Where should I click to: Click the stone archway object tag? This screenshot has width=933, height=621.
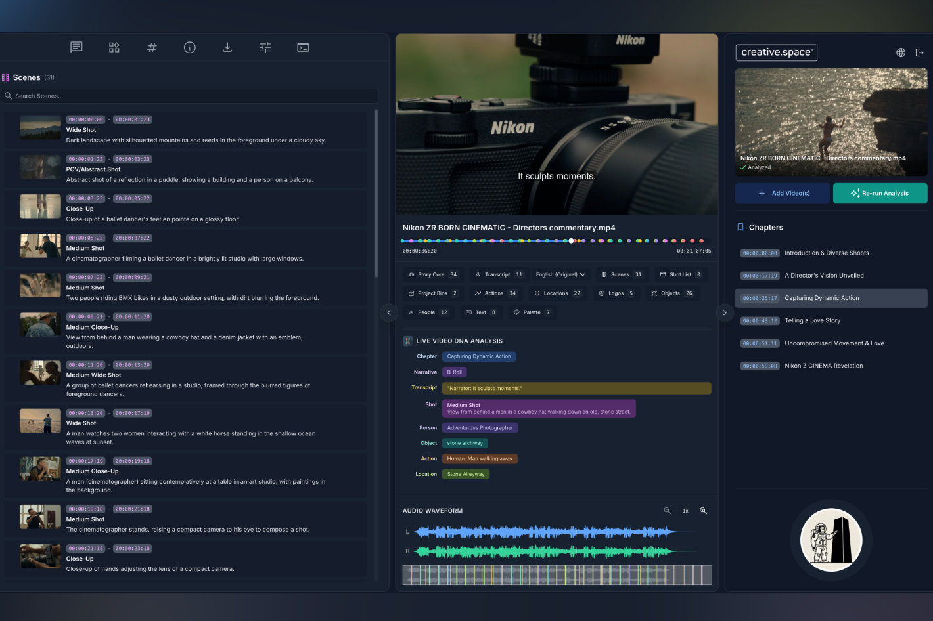coord(465,443)
